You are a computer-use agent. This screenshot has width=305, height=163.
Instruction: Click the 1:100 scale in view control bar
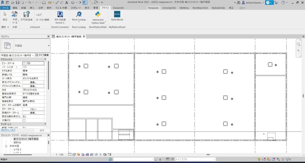pyautogui.click(x=60, y=155)
